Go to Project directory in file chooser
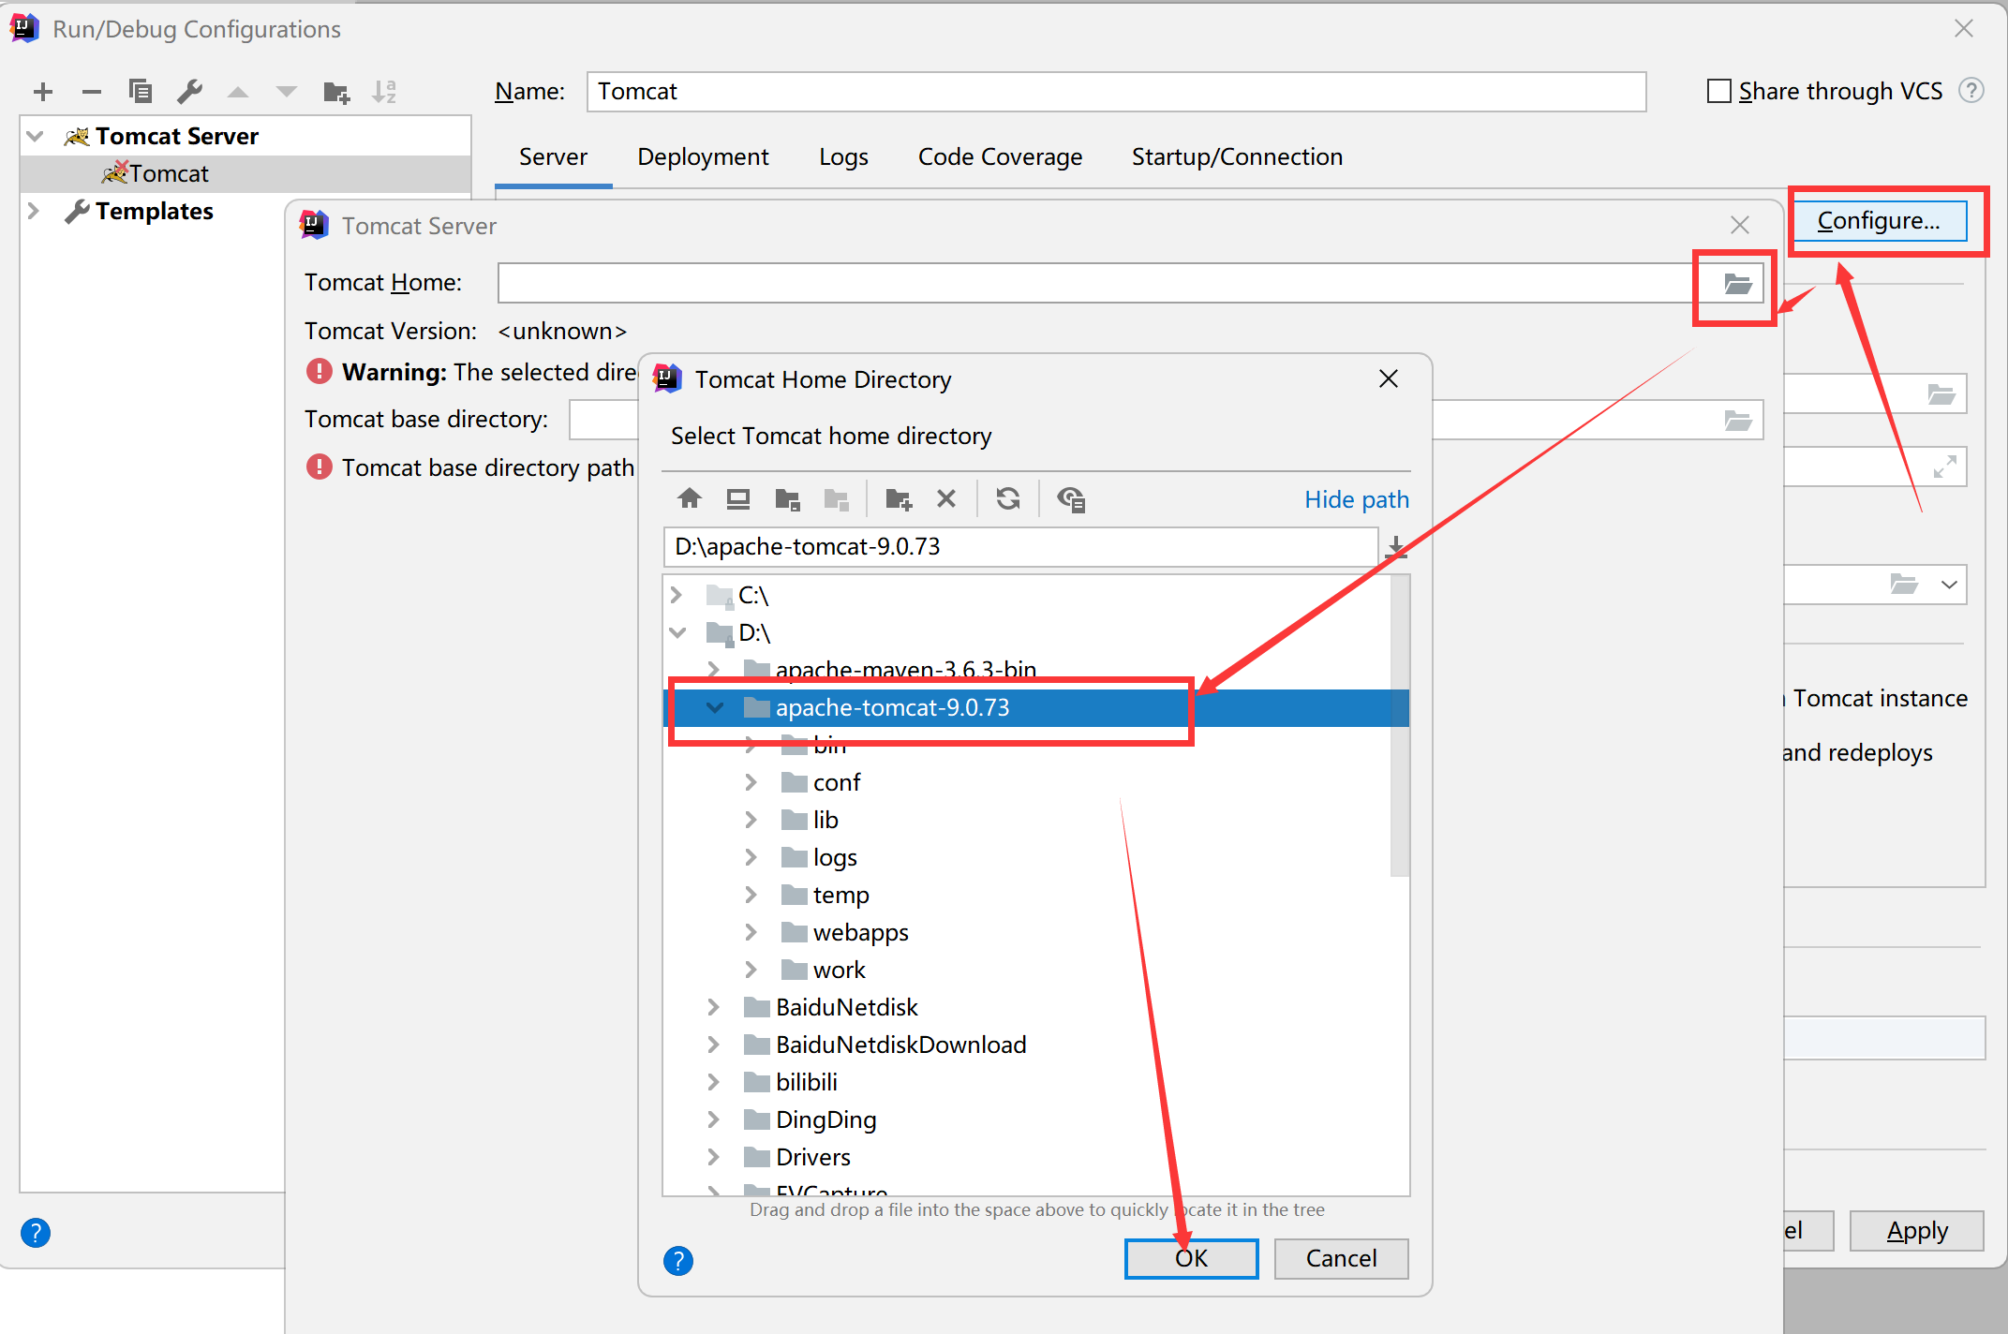Image resolution: width=2008 pixels, height=1334 pixels. click(x=788, y=499)
